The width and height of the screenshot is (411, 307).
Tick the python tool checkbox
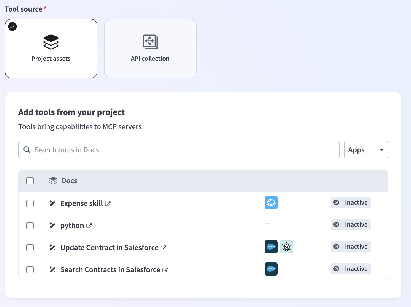tap(30, 226)
